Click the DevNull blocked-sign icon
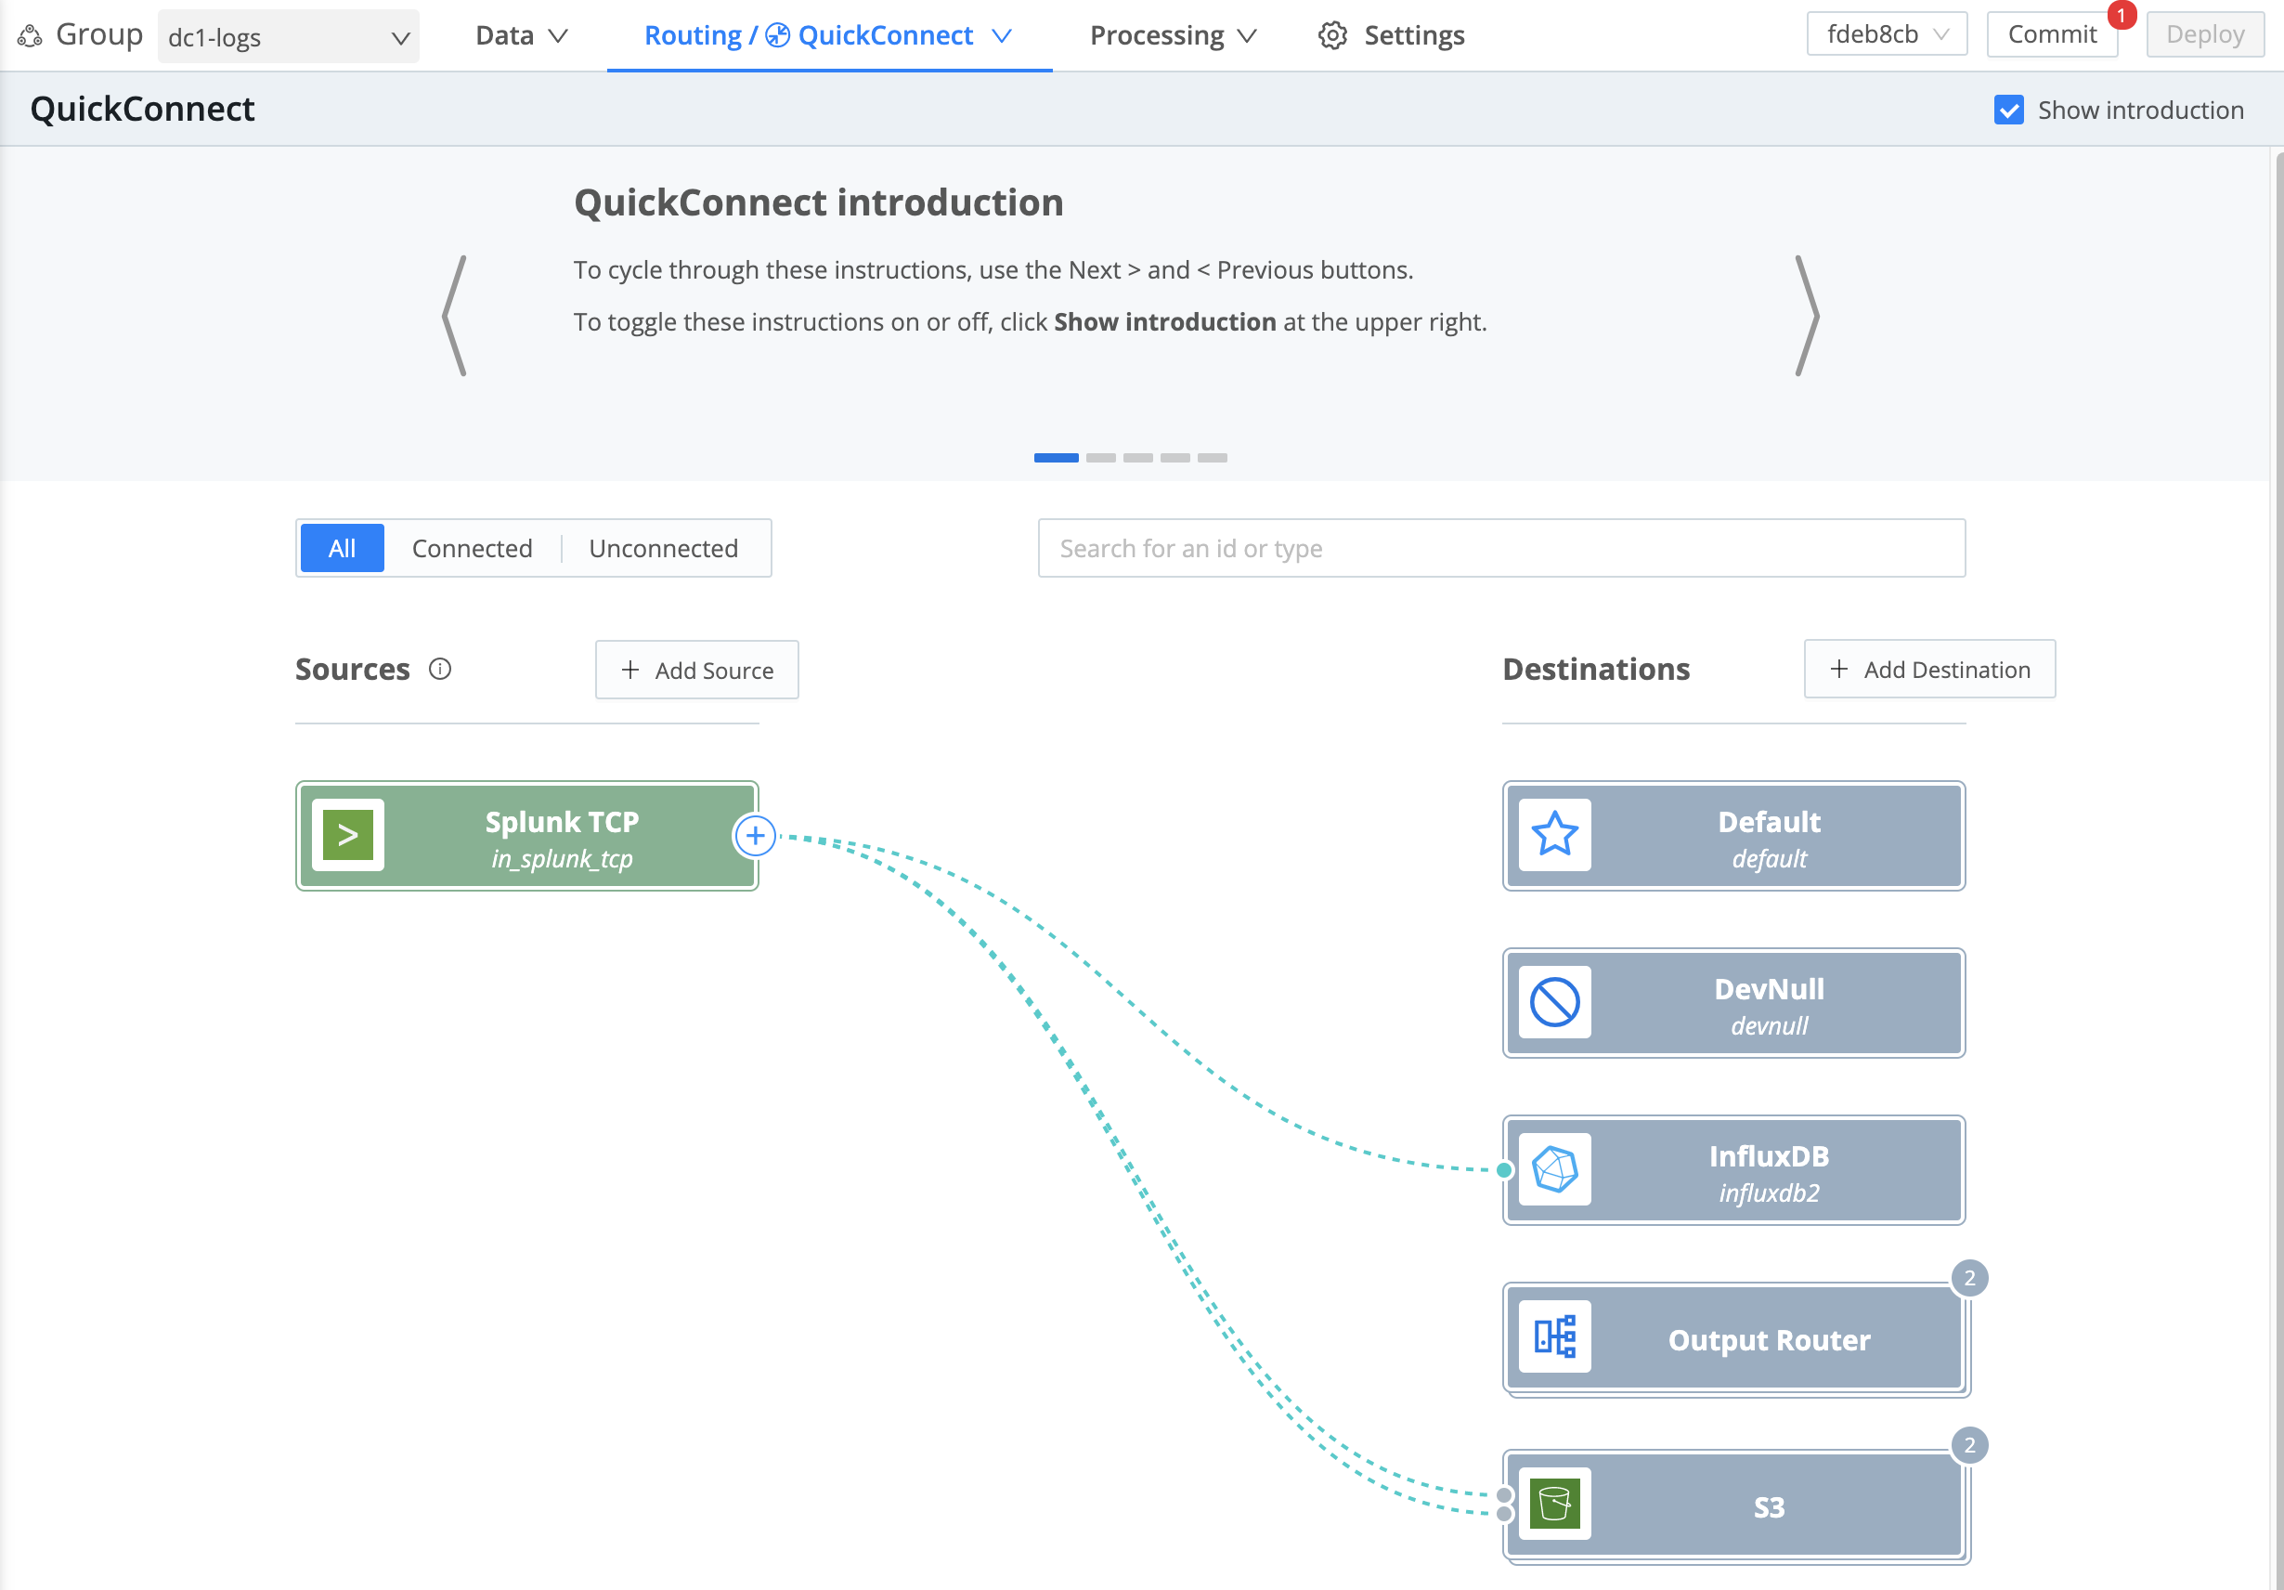The height and width of the screenshot is (1590, 2284). [1554, 1002]
